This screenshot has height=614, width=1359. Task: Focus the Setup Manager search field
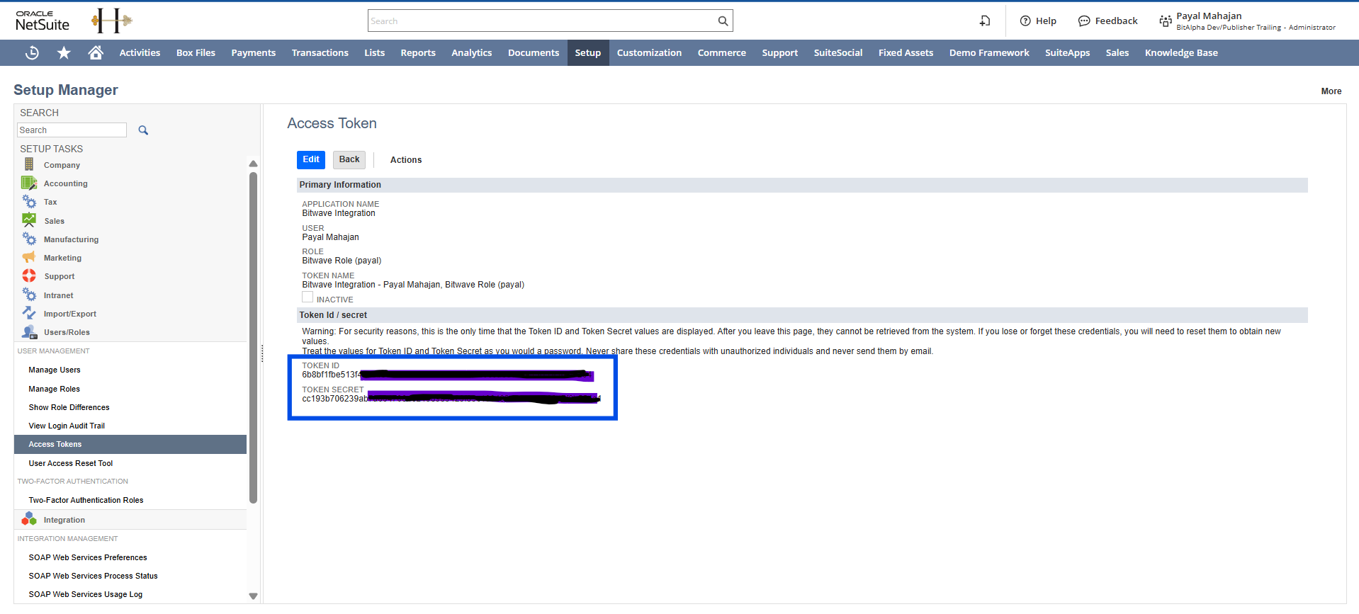click(x=72, y=130)
